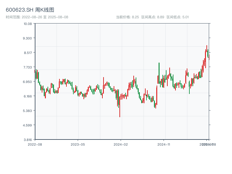Click the 10.08 y-axis label

28,23
